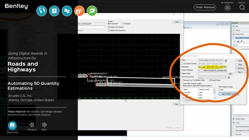Click the Explorer Search box
This screenshot has width=249, height=140.
[x=241, y=45]
